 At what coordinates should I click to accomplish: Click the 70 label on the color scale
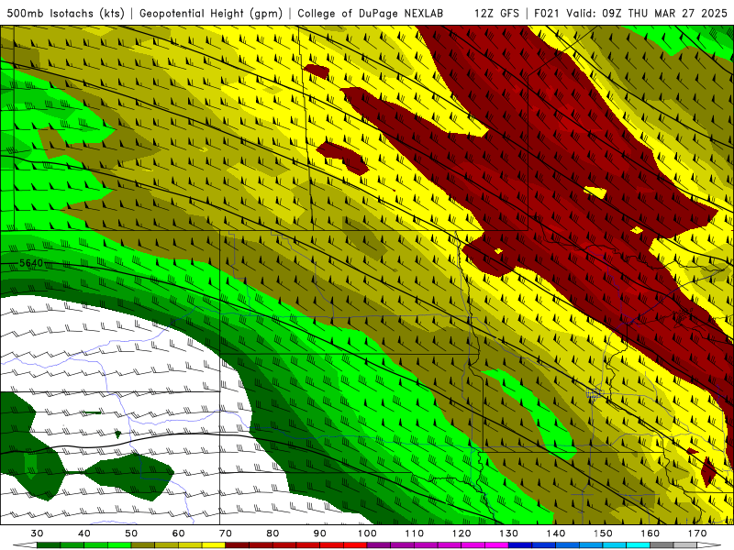(x=226, y=533)
